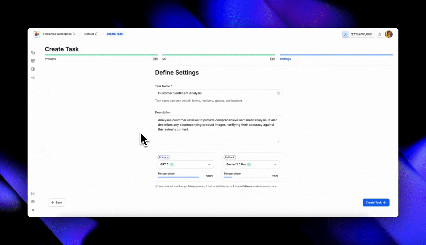426x245 pixels.
Task: Click the Primary badge label
Action: point(163,157)
